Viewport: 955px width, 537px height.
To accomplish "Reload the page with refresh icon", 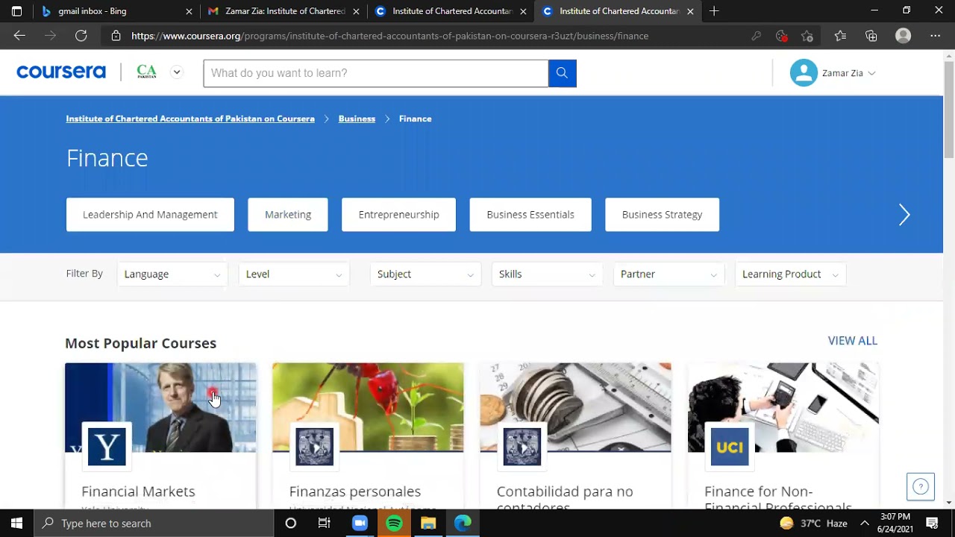I will pyautogui.click(x=81, y=36).
